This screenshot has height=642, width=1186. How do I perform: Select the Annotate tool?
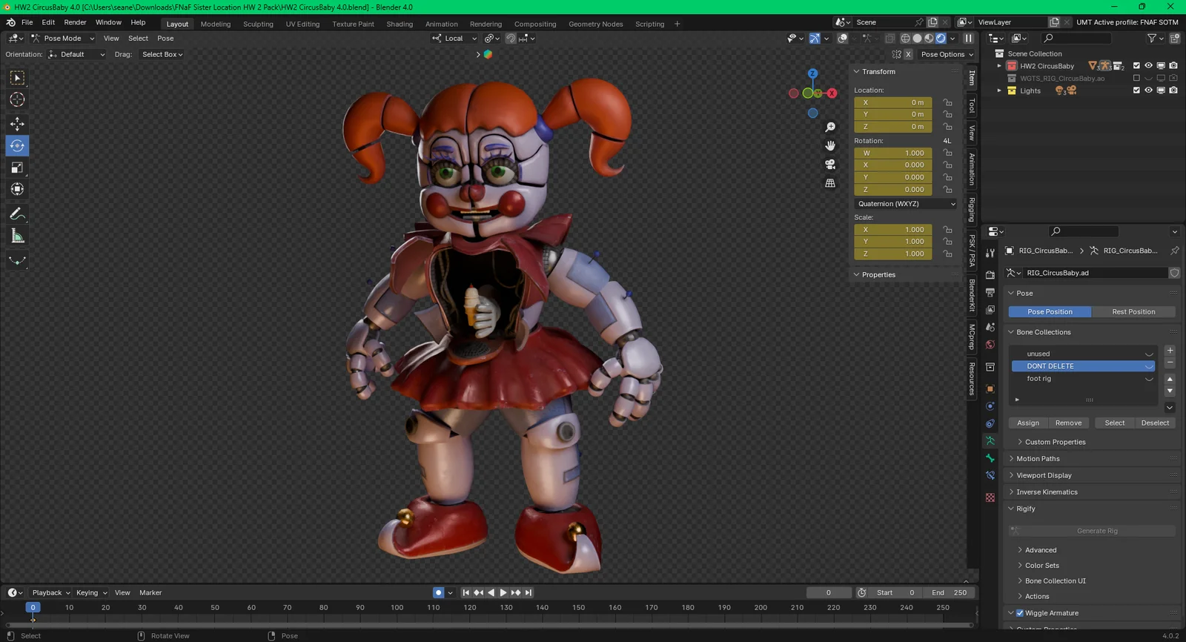pos(17,214)
